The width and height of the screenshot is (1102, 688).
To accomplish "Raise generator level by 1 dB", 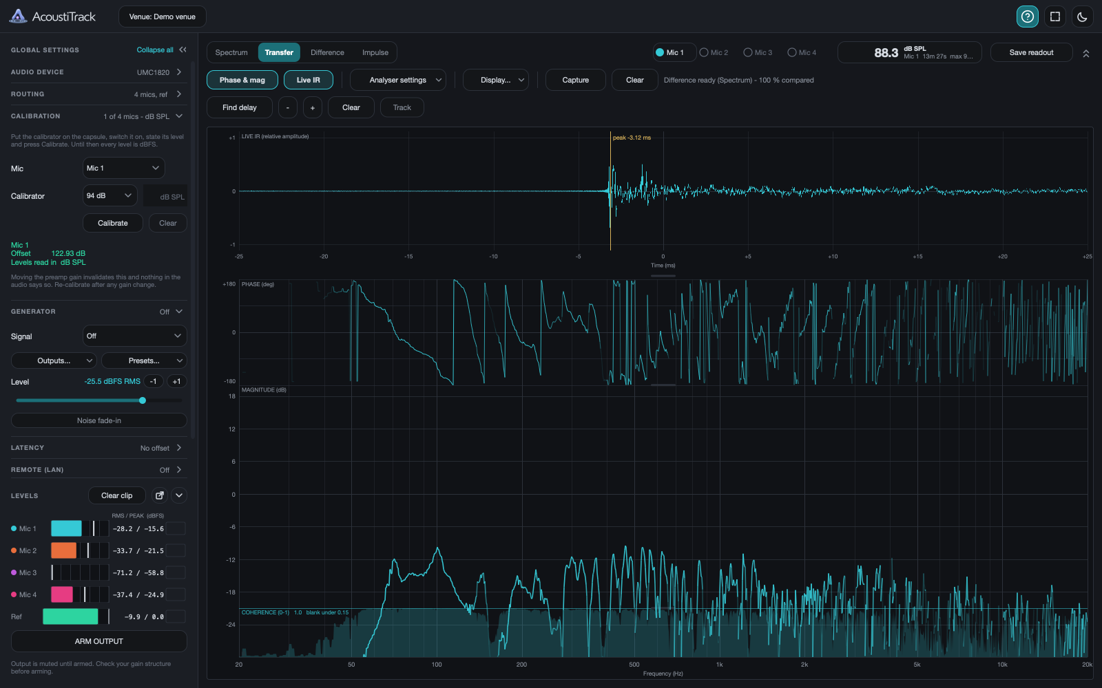I will coord(177,381).
